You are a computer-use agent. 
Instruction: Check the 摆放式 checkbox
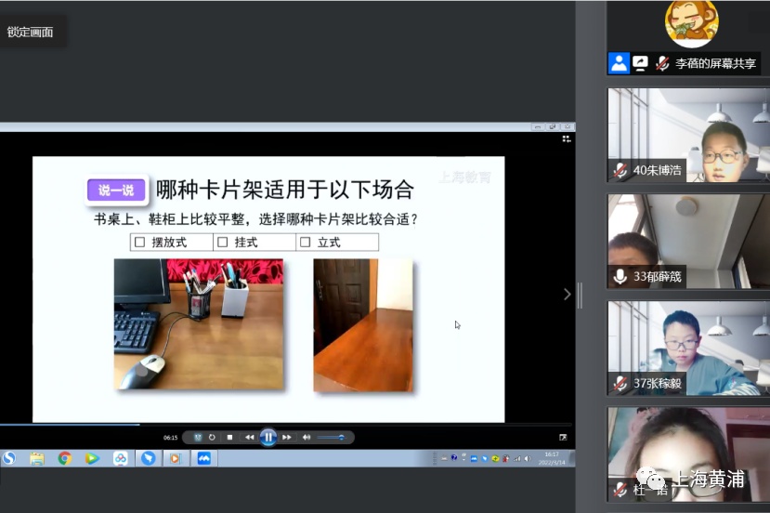click(x=140, y=243)
